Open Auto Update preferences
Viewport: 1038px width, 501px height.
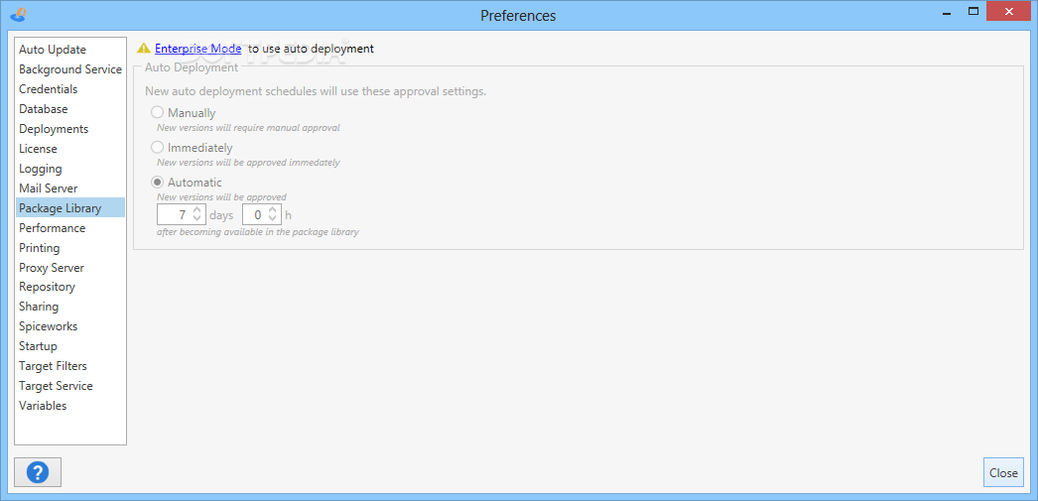pyautogui.click(x=70, y=50)
